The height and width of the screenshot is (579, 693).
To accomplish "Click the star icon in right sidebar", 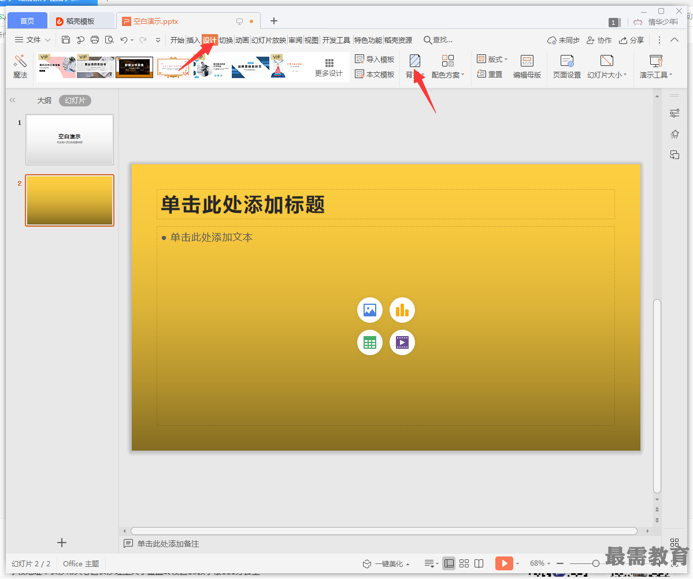I will (675, 134).
